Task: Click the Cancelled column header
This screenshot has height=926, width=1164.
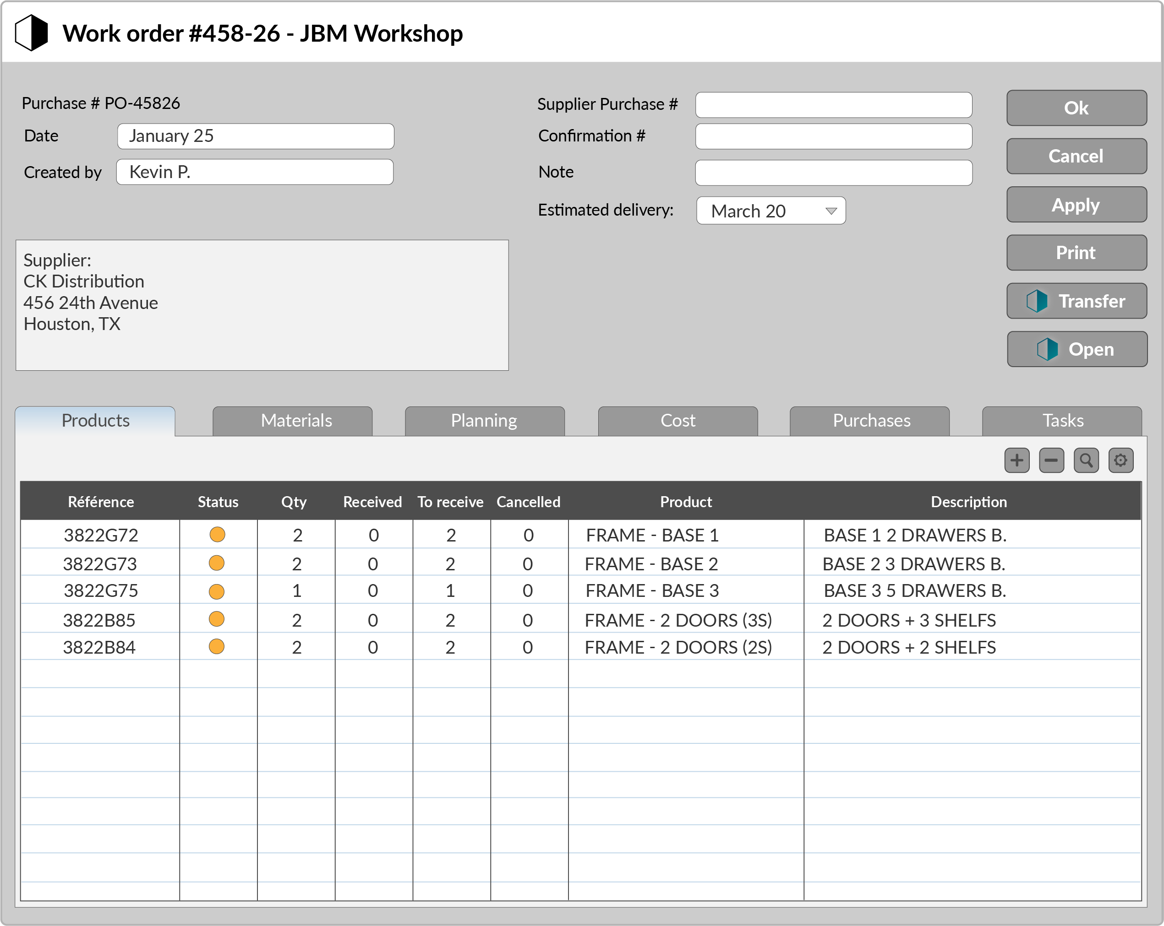Action: coord(529,502)
